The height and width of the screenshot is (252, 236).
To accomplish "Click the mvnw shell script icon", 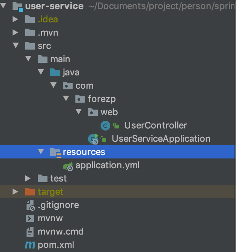I will coord(30,218).
